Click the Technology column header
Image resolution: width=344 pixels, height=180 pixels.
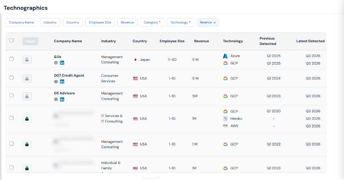[233, 41]
